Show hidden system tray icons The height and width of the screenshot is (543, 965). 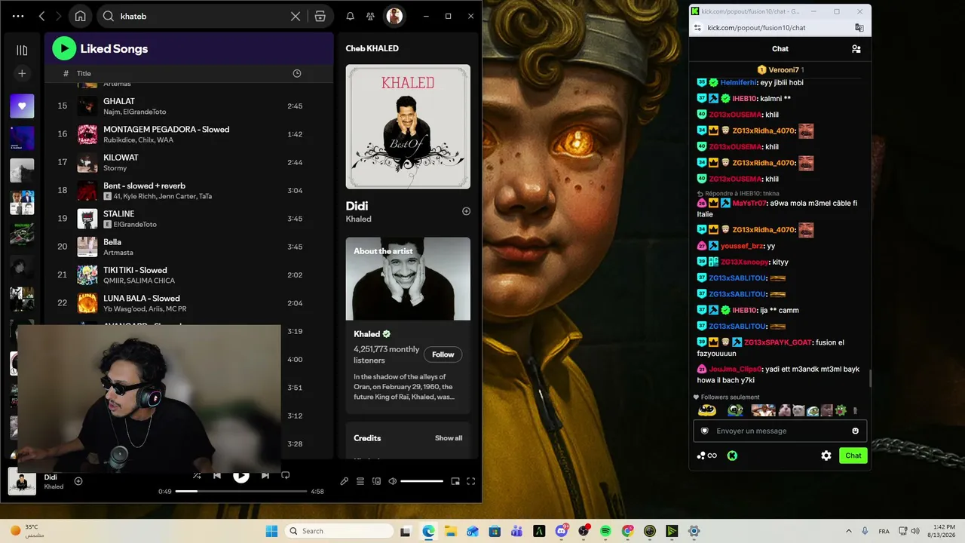tap(849, 531)
